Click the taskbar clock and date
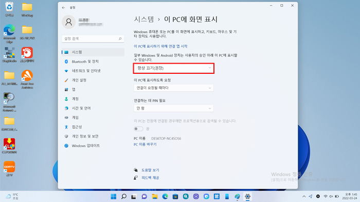360x202 pixels. tap(350, 196)
